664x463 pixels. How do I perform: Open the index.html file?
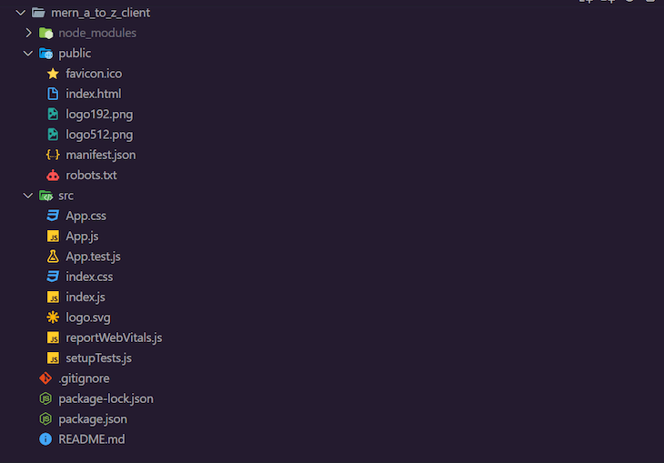93,94
